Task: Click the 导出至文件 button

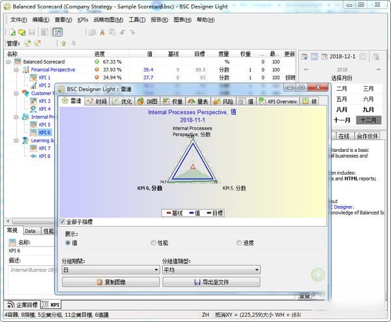Action: (x=211, y=282)
